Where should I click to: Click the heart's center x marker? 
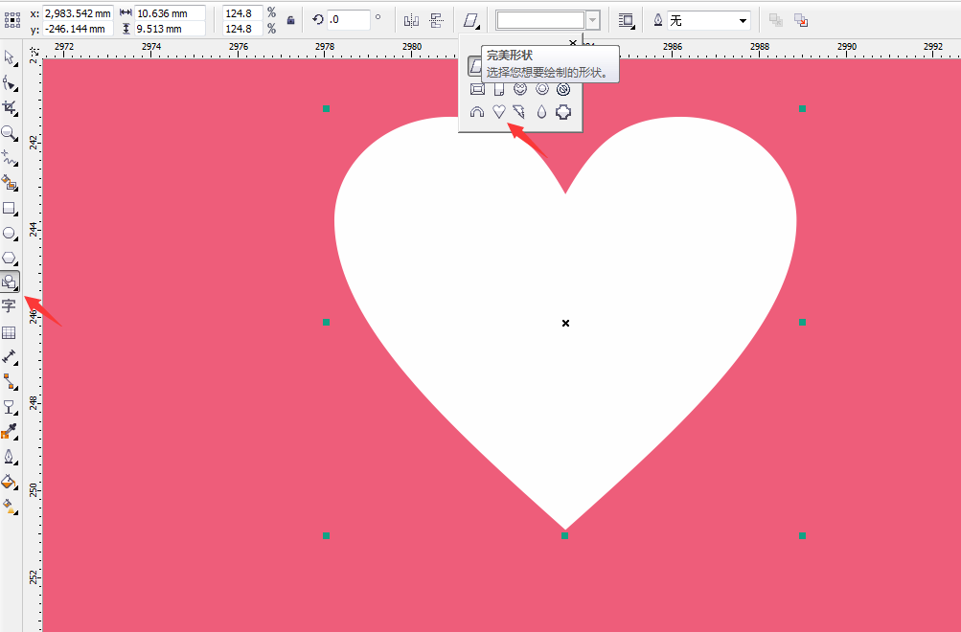(x=565, y=323)
